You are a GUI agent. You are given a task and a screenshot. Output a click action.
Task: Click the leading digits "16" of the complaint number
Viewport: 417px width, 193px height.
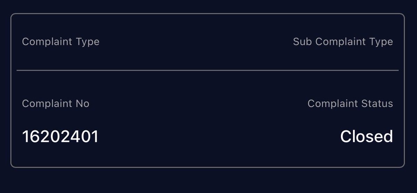(32, 137)
